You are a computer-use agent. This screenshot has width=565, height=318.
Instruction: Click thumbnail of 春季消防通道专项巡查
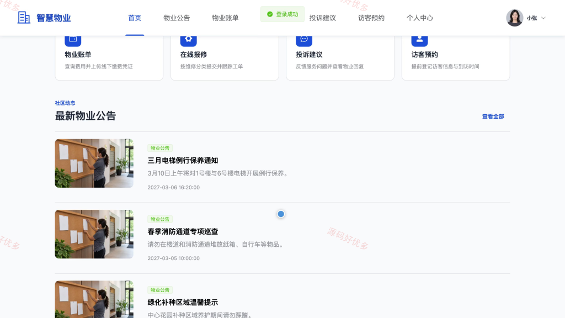[94, 234]
